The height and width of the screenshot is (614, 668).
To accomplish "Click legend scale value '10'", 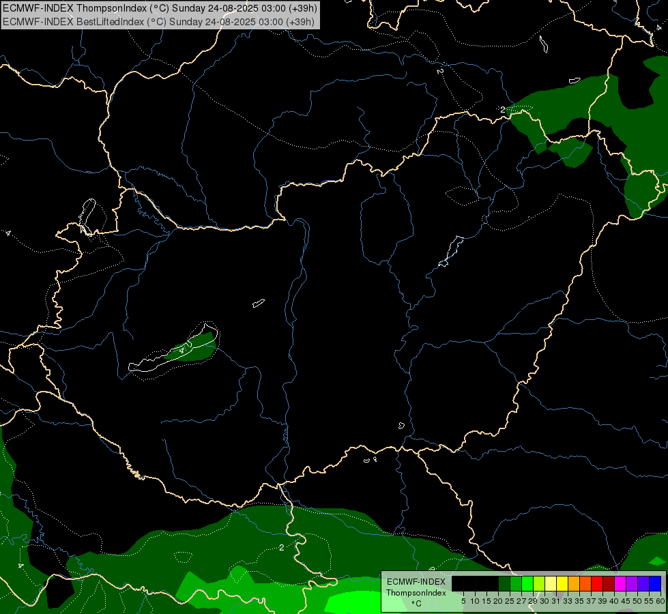I will [475, 601].
